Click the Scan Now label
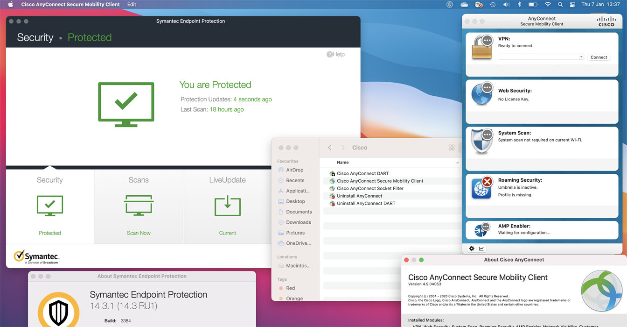The width and height of the screenshot is (627, 327). 139,233
